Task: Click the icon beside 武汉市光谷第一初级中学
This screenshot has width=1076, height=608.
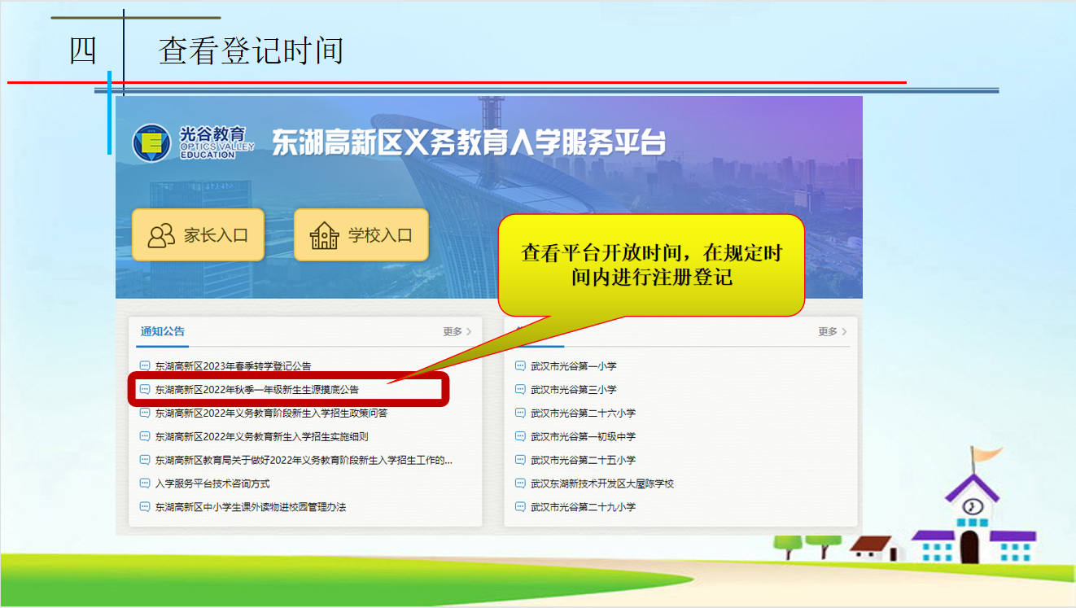Action: pos(521,437)
